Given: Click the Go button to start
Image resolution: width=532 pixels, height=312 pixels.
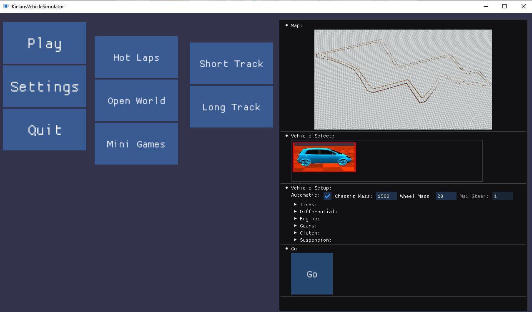Looking at the screenshot, I should click(x=312, y=274).
